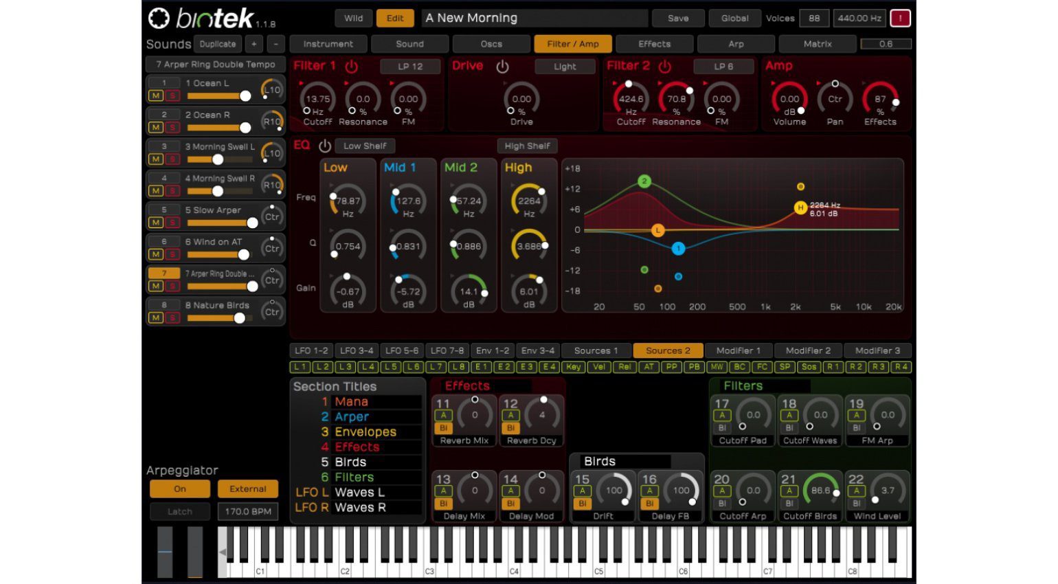1058x584 pixels.
Task: Open the Filter 2 LP 6 type dropdown
Action: 723,67
